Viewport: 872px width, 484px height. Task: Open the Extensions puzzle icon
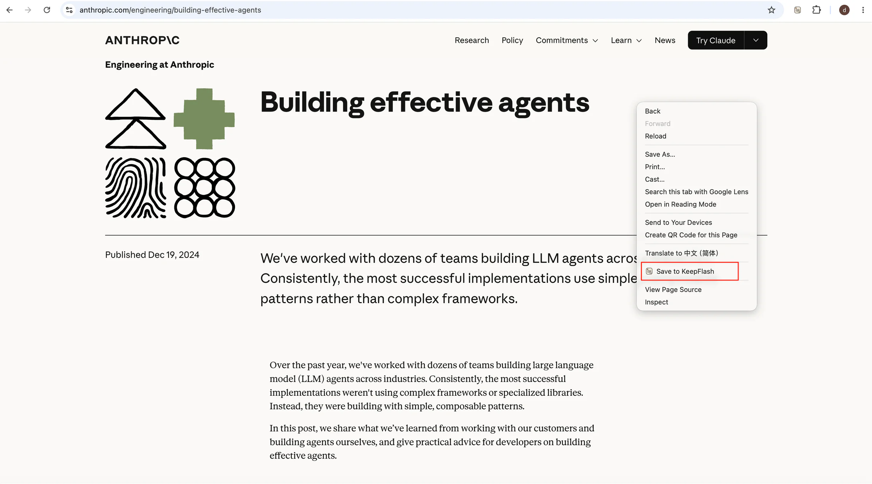click(816, 10)
